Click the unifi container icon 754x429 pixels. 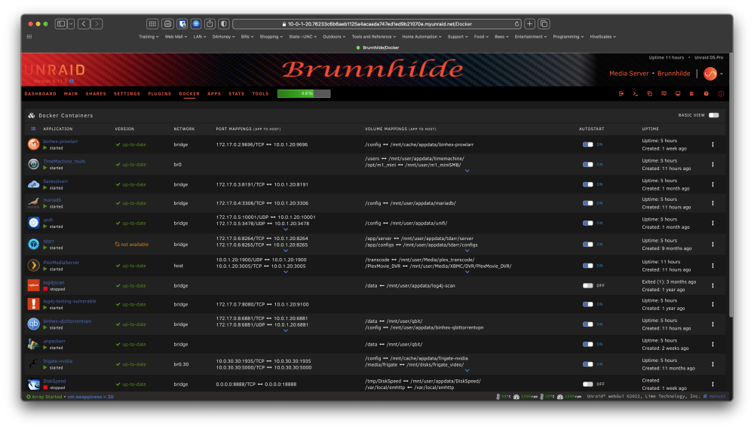tap(33, 223)
